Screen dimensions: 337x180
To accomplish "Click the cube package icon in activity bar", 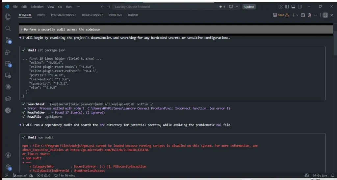I will coord(8,99).
